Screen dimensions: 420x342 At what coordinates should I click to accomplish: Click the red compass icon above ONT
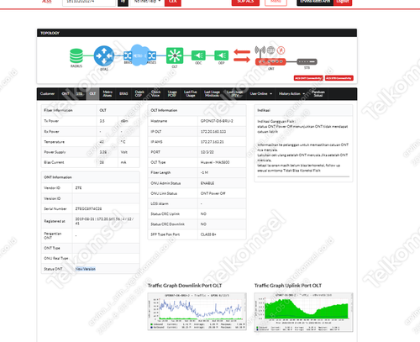pos(281,50)
